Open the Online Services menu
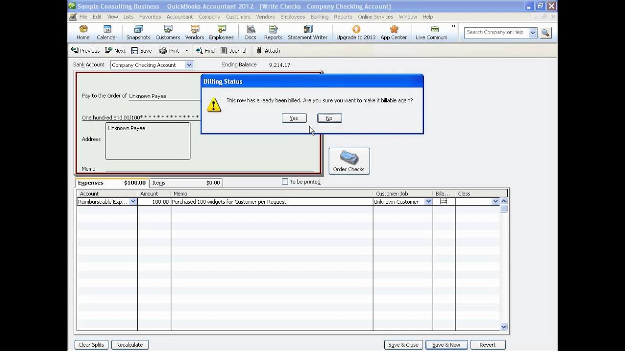This screenshot has width=625, height=351. point(375,17)
